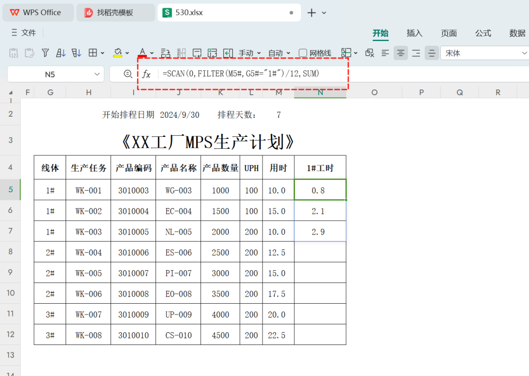Open the filter funnel tool
This screenshot has height=376, width=529.
coord(45,53)
